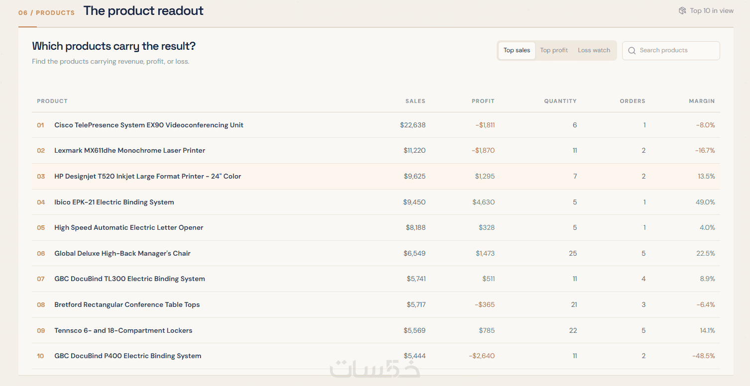This screenshot has height=386, width=750.
Task: Open the Loss watch tab
Action: pos(594,50)
